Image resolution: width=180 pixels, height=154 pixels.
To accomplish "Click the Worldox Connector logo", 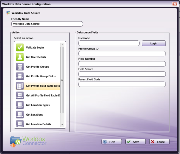I will coord(28,141).
